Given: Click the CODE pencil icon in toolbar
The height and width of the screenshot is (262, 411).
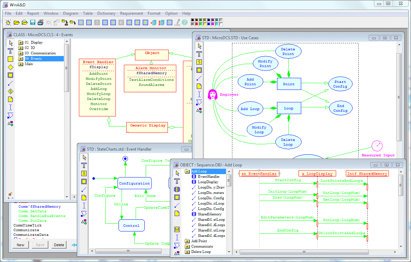Looking at the screenshot, I should (x=177, y=22).
